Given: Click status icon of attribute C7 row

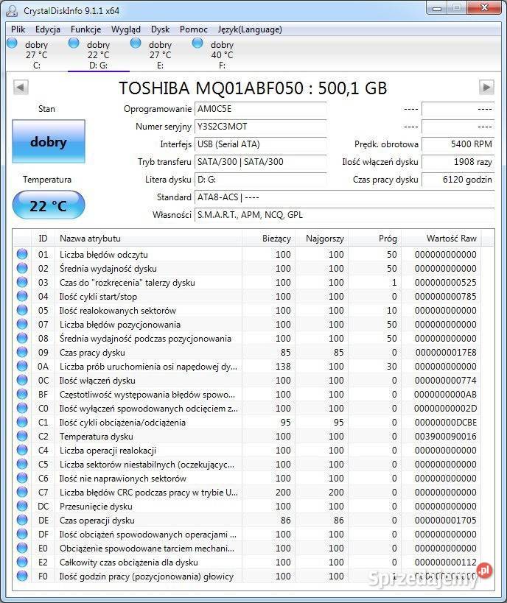Looking at the screenshot, I should coord(22,492).
